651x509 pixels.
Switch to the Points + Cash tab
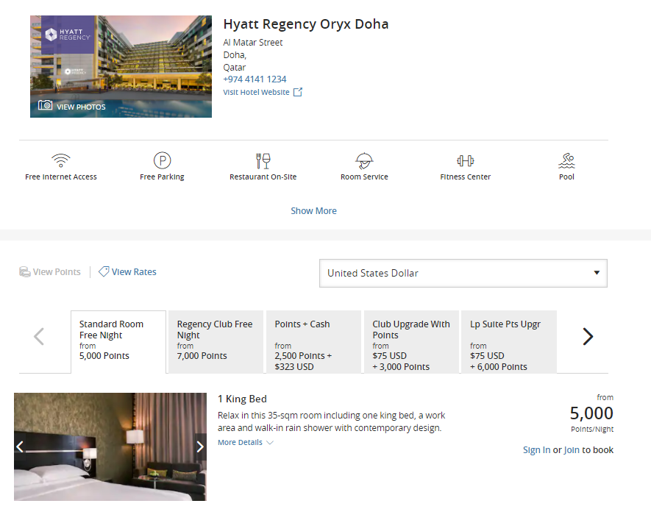[313, 342]
